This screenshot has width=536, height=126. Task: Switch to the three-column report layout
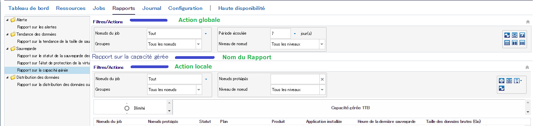522,43
